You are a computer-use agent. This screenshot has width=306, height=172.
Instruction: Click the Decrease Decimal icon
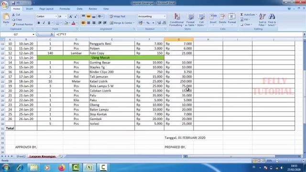164,23
